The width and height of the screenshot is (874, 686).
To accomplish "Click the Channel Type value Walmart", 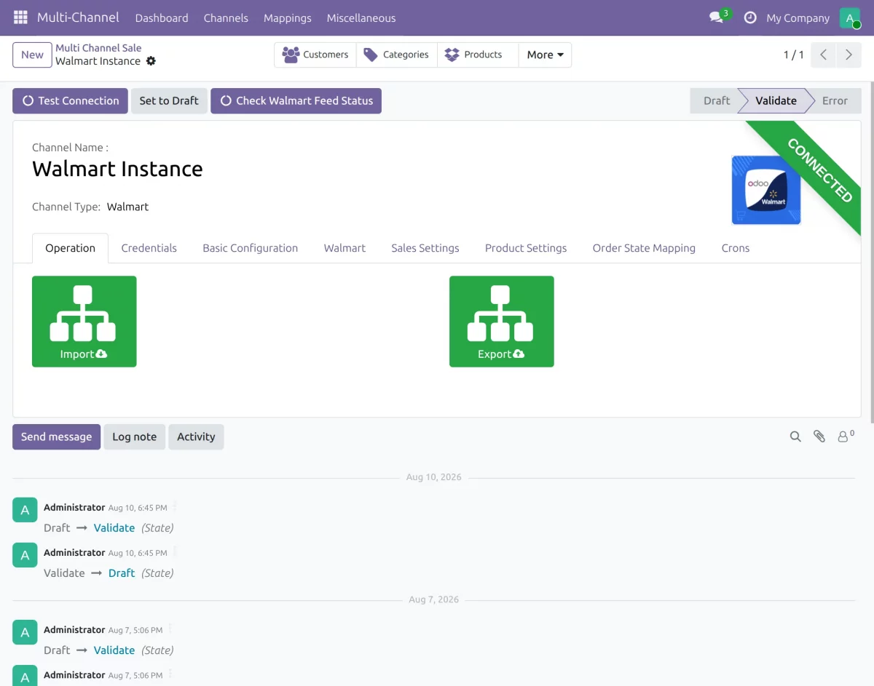I will 127,207.
